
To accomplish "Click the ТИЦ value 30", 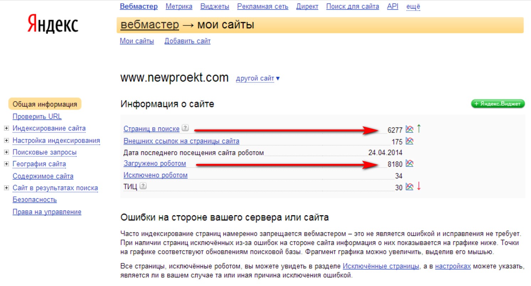I will (x=399, y=188).
